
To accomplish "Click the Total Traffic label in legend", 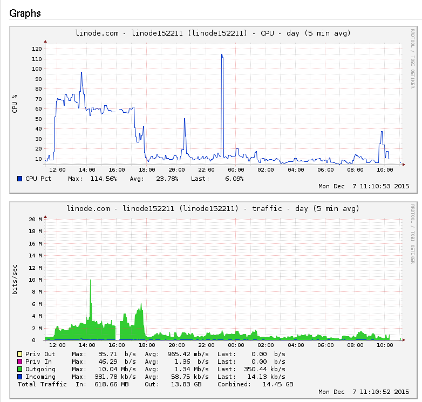I will [x=42, y=384].
